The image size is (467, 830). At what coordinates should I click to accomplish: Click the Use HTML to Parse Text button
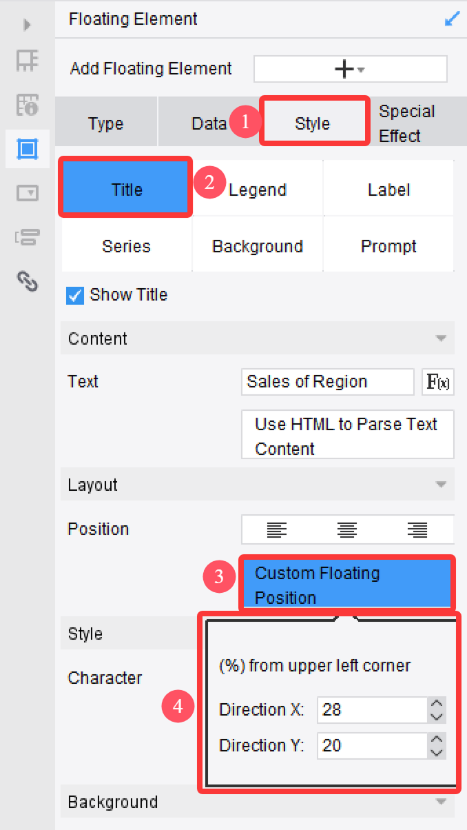click(347, 434)
